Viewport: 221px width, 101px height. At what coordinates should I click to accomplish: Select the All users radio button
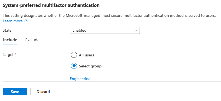pyautogui.click(x=74, y=55)
